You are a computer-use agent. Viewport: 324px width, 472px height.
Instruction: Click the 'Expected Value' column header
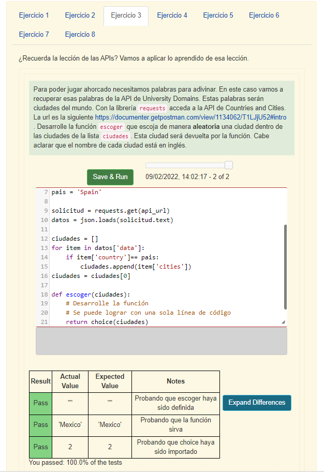110,381
